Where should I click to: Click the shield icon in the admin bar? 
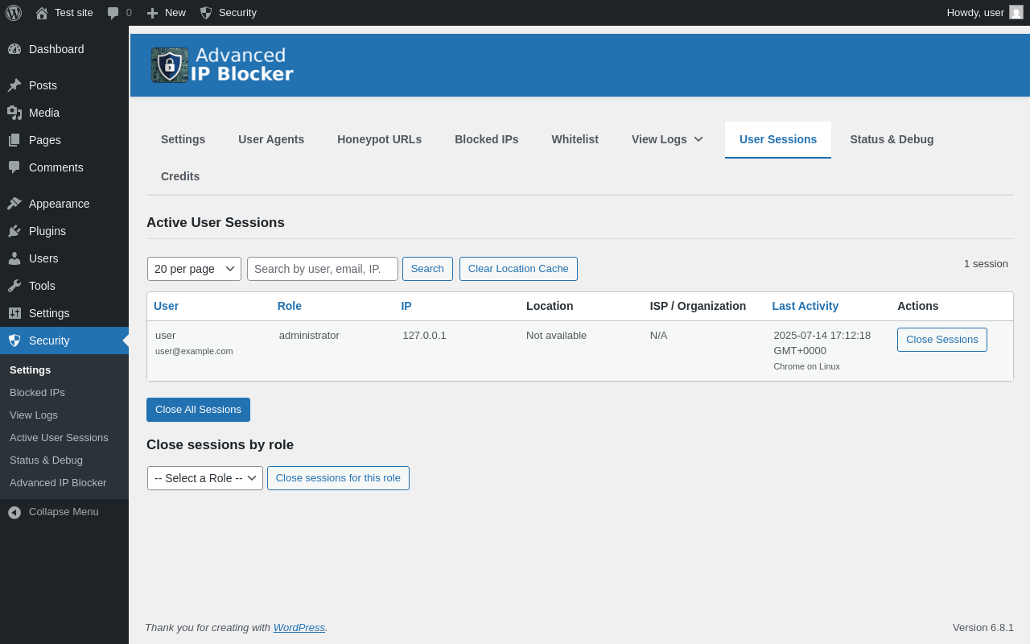point(206,13)
